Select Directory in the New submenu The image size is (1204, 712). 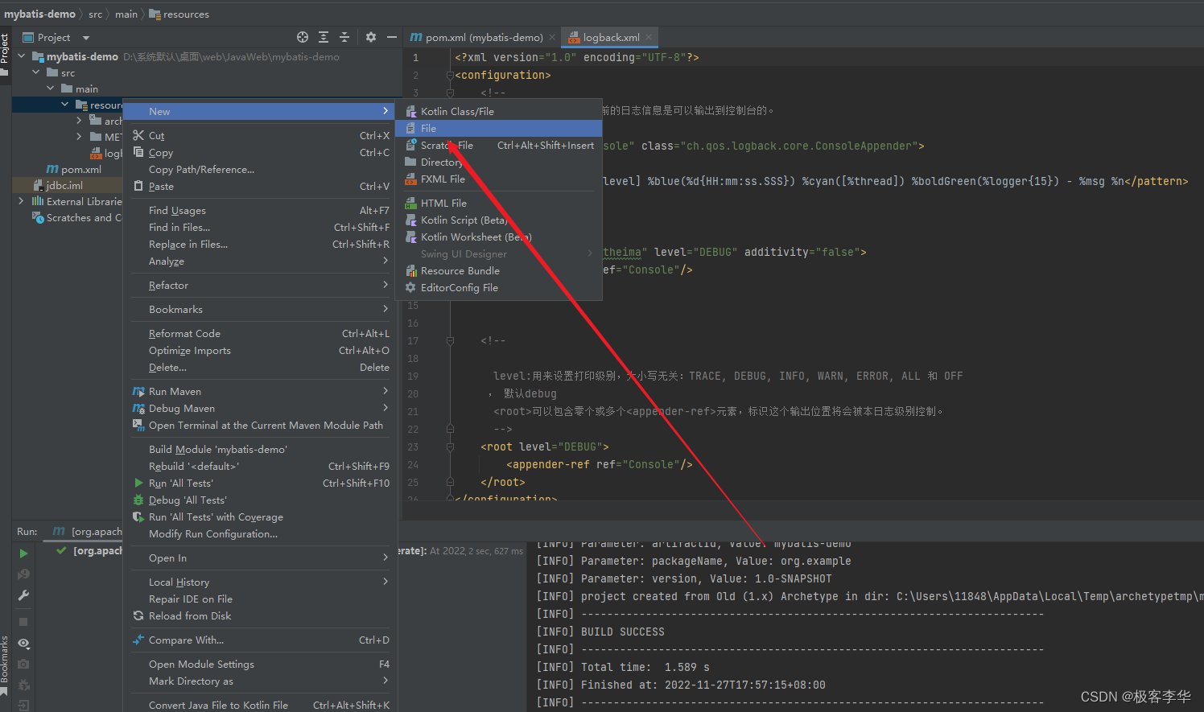[441, 162]
